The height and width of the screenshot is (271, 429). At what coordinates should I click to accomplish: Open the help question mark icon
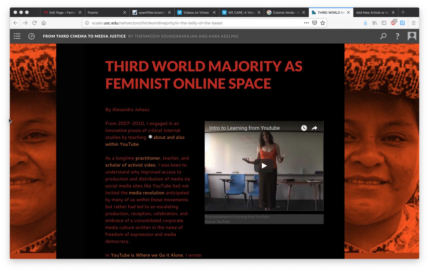click(397, 36)
